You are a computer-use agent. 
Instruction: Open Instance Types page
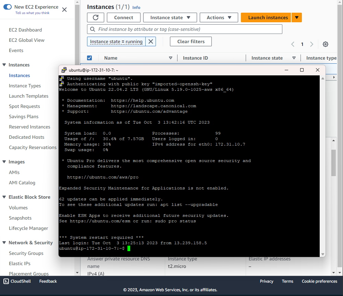click(25, 86)
